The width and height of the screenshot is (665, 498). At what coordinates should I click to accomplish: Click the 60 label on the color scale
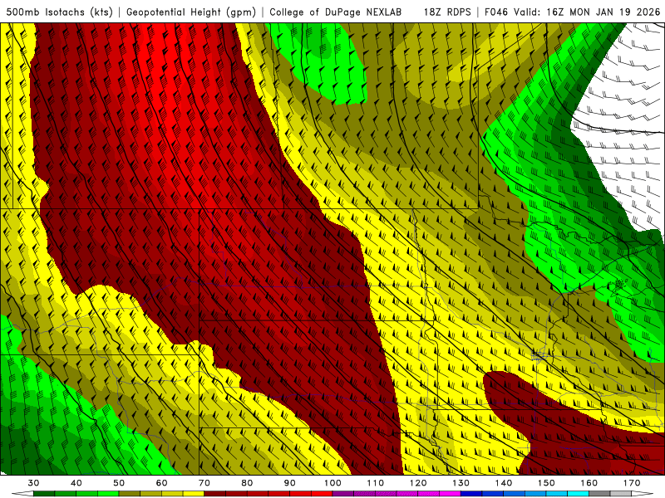pyautogui.click(x=161, y=483)
